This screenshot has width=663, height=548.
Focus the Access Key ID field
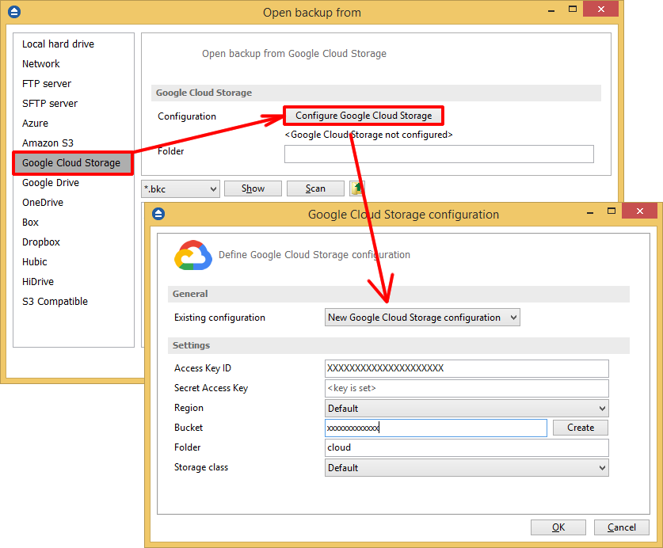point(467,368)
